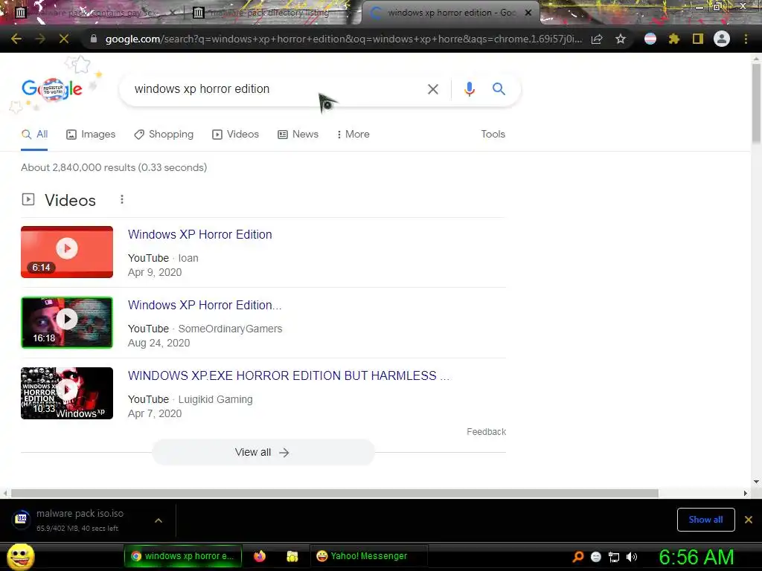Expand the malware pack iso.iso download options chevron

159,520
